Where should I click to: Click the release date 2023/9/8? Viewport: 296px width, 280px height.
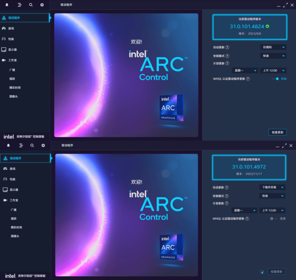coord(255,33)
